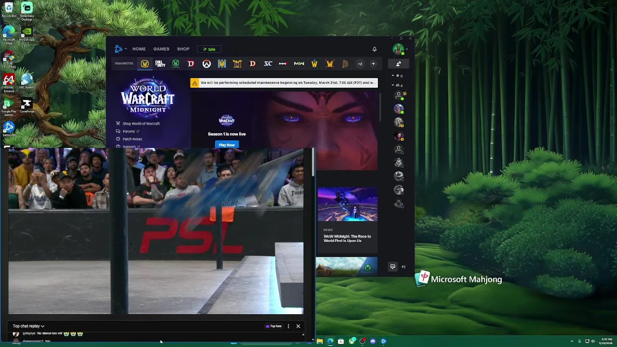Read 'WoW Midnight: The Race to World First' headline
Screen dimensions: 617x347
[347, 239]
